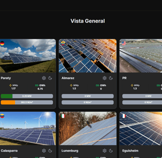Open settings gear on Almaraz card
The height and width of the screenshot is (158, 162).
click(105, 78)
